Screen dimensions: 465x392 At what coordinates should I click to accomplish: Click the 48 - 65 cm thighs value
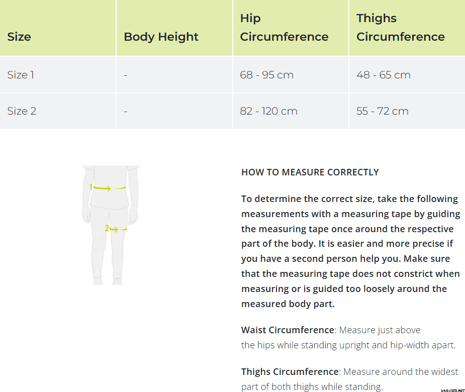(383, 75)
